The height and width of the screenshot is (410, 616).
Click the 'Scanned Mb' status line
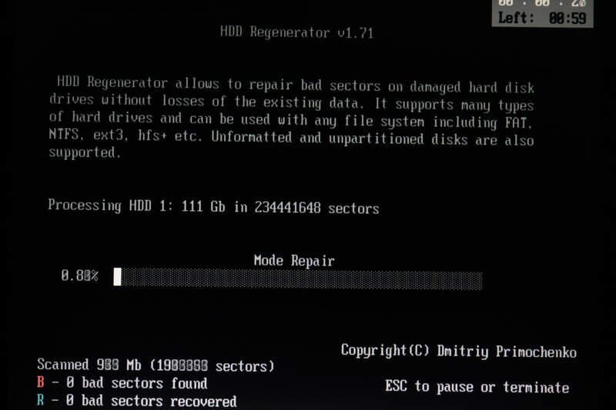[156, 365]
